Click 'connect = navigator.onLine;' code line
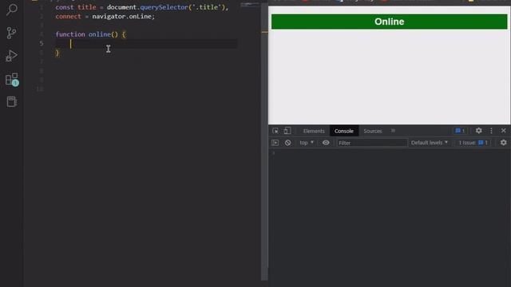The image size is (511, 287). click(x=105, y=16)
